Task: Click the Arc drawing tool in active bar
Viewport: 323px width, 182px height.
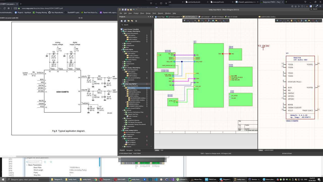Action: (227, 20)
